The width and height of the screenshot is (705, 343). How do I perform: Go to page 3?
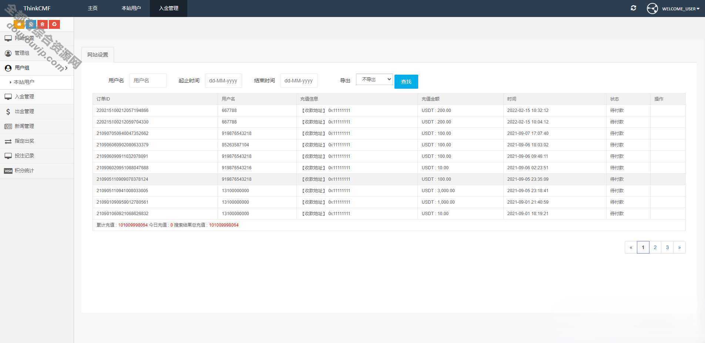(x=667, y=247)
